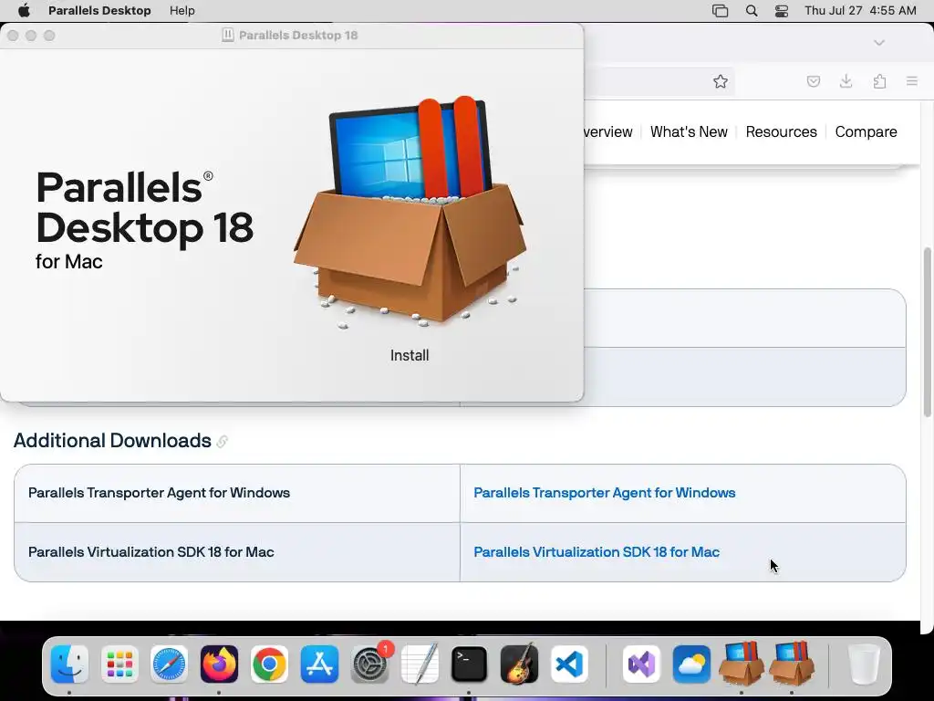This screenshot has height=701, width=934.
Task: Launch Google Chrome from the Dock
Action: [269, 664]
